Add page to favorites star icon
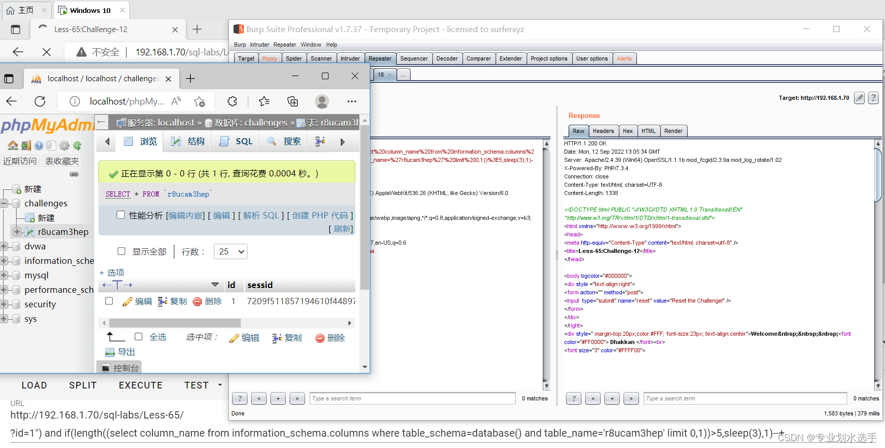Screen dimensions: 885x448 pyautogui.click(x=199, y=101)
